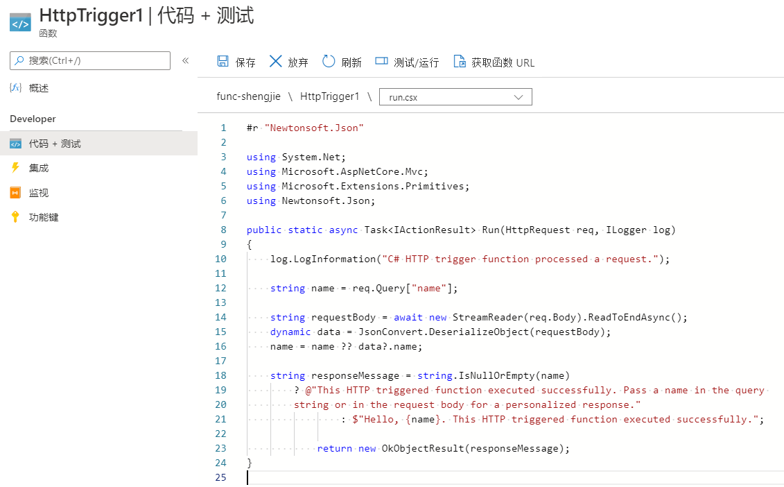Select line number 8 in the gutter
Screen dimensions: 784x487
223,230
